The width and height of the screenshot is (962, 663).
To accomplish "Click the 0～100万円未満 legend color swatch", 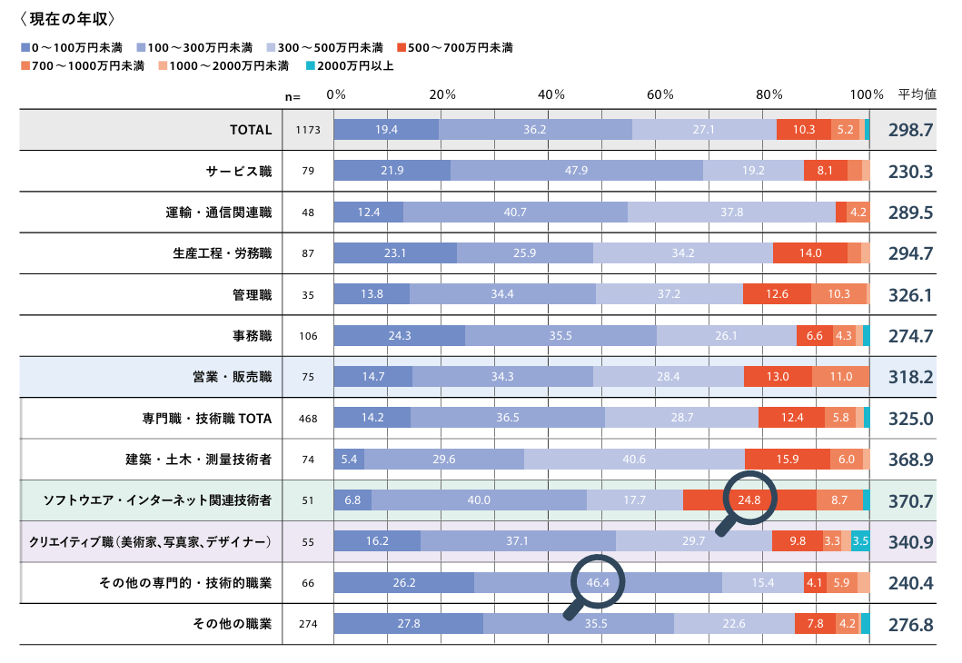I will [25, 47].
